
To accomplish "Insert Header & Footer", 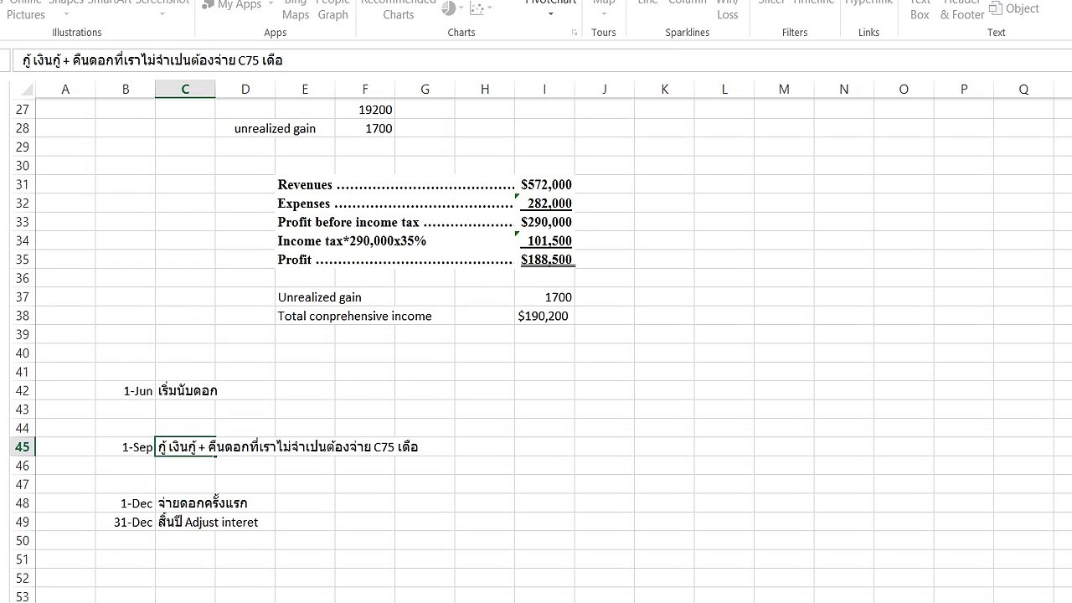I will pos(962,8).
